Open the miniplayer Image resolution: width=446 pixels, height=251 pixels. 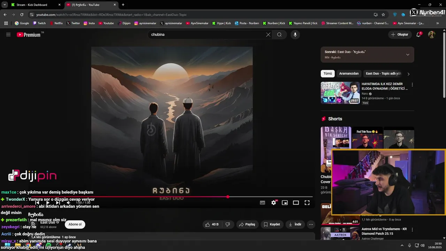pos(285,203)
